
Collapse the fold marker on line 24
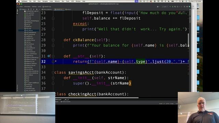click(x=53, y=18)
